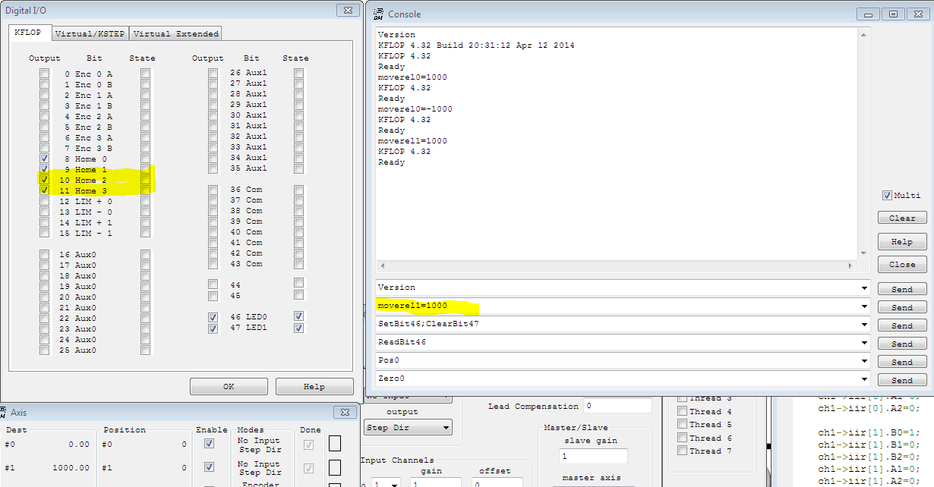The height and width of the screenshot is (487, 934).
Task: Open the Version command history dropdown
Action: tap(864, 288)
